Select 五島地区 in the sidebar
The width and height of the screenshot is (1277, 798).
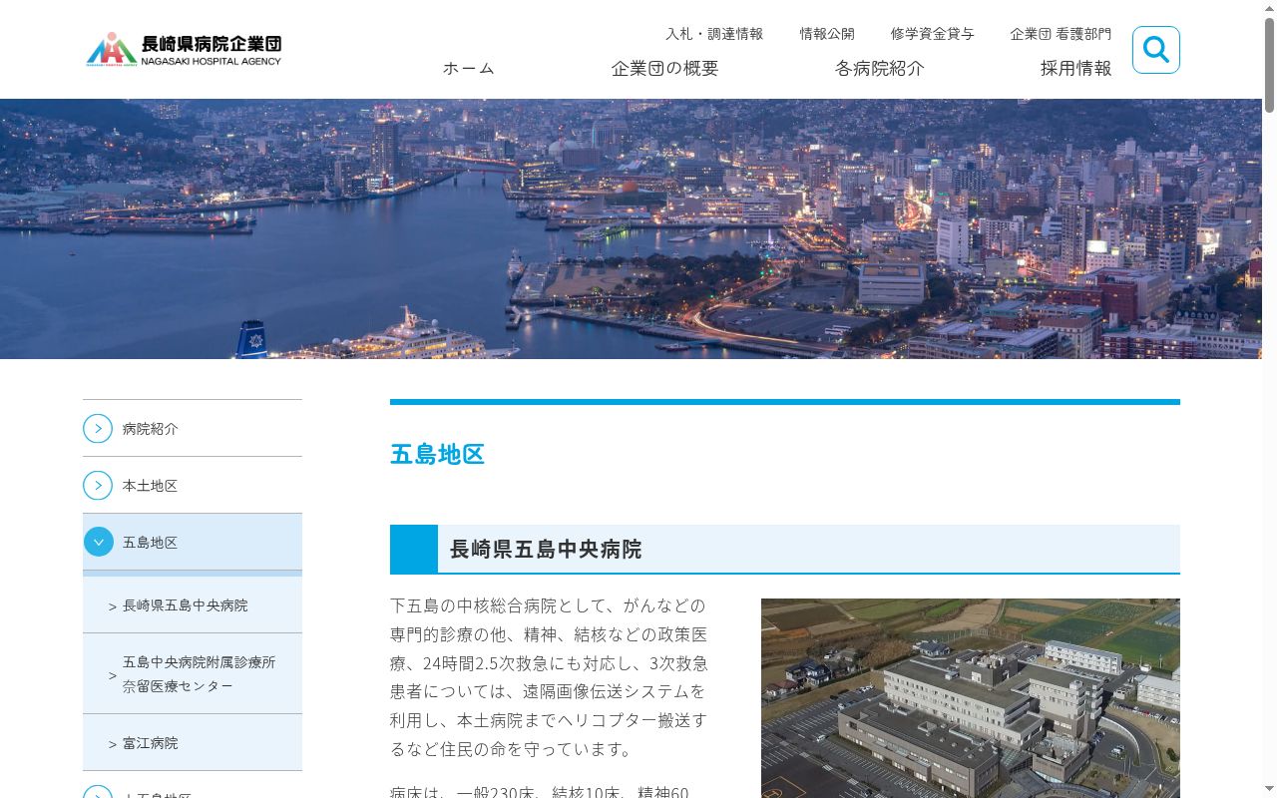pyautogui.click(x=193, y=543)
